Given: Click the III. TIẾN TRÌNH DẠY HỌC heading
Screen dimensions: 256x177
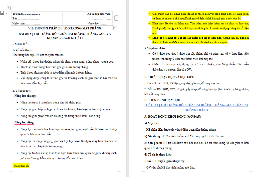Looking at the screenshot, I should 162,100.
